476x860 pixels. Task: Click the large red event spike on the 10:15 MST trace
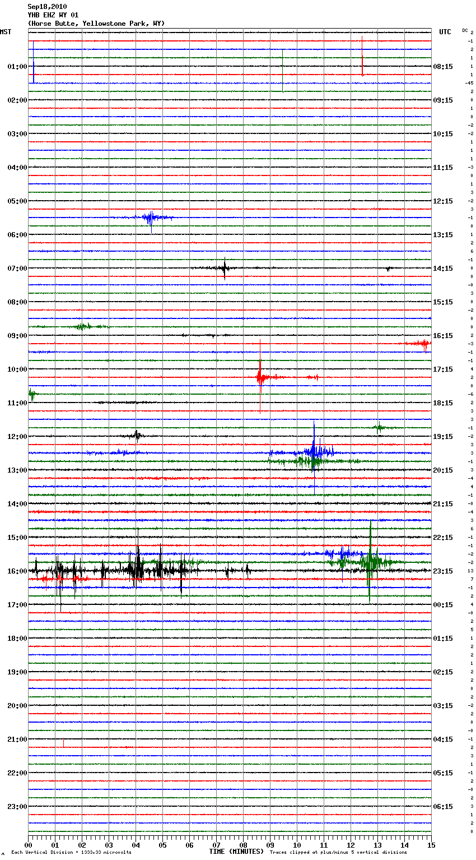point(260,377)
